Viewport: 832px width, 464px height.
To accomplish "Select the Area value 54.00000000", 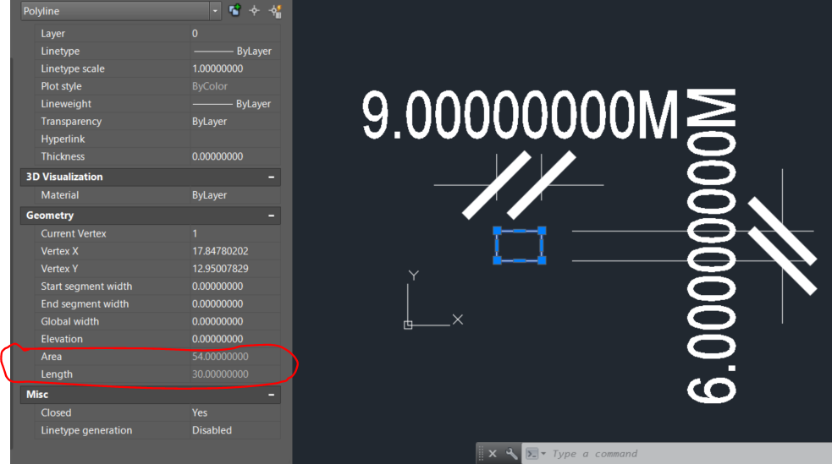I will tap(220, 357).
